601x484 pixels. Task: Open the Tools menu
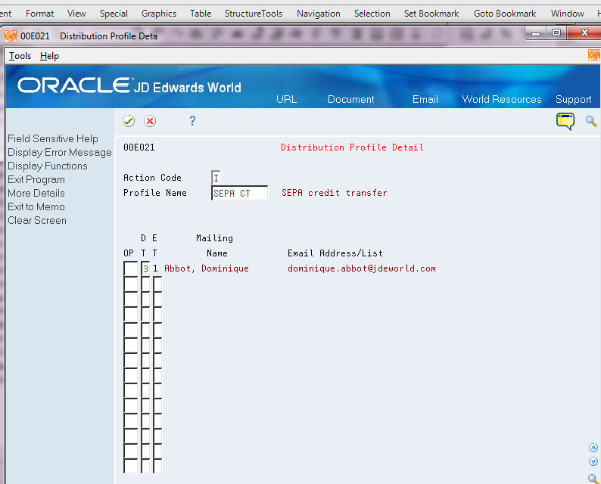point(20,56)
